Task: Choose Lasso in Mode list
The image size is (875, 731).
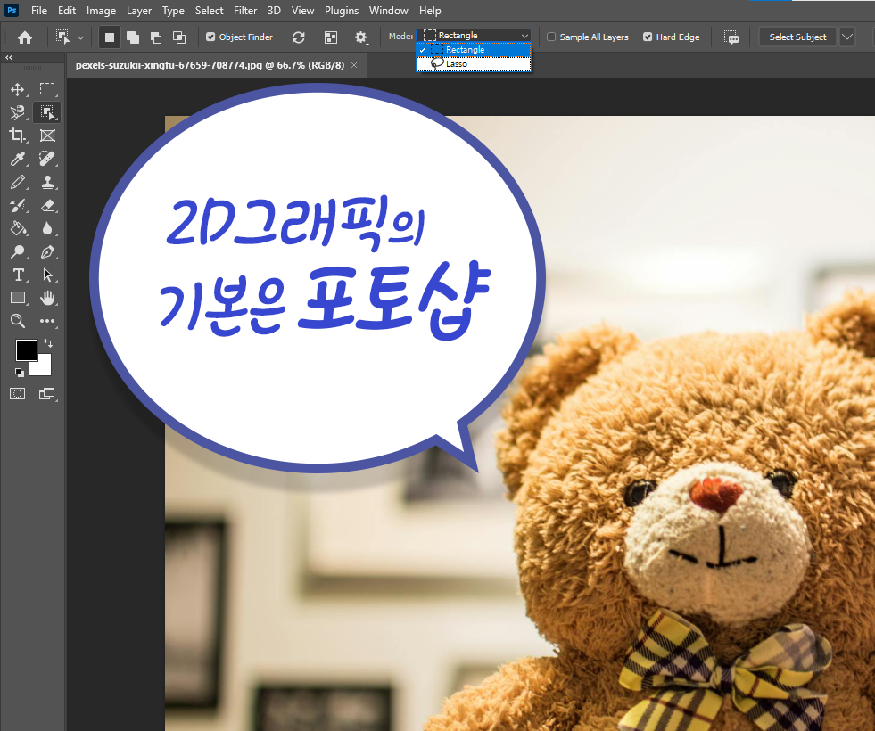Action: click(x=474, y=64)
